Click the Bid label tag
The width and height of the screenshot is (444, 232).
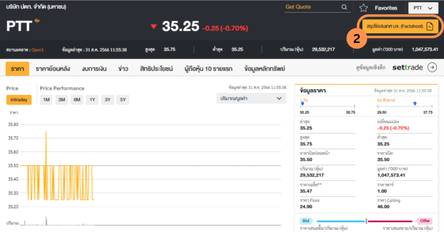pos(306,221)
